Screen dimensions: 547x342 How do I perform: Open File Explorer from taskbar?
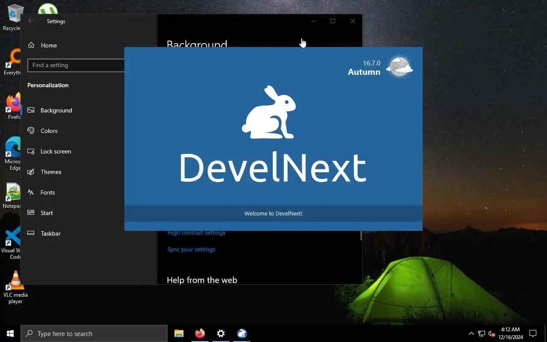tap(179, 333)
